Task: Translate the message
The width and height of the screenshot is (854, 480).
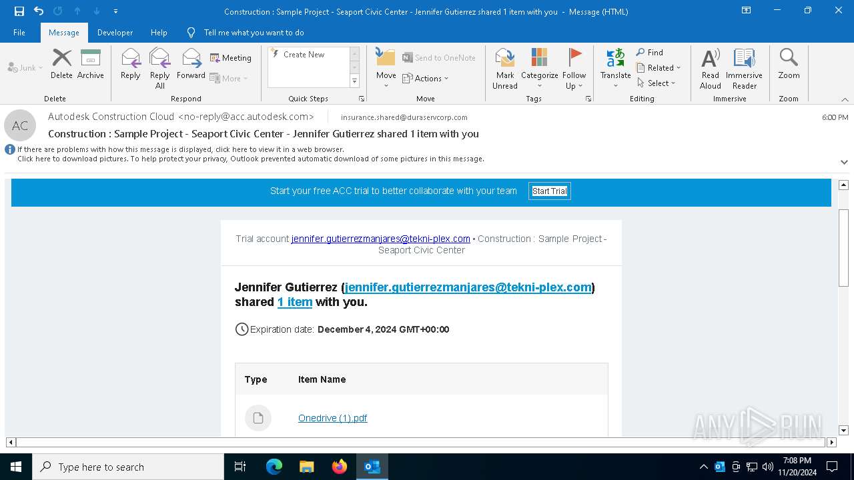Action: 615,68
